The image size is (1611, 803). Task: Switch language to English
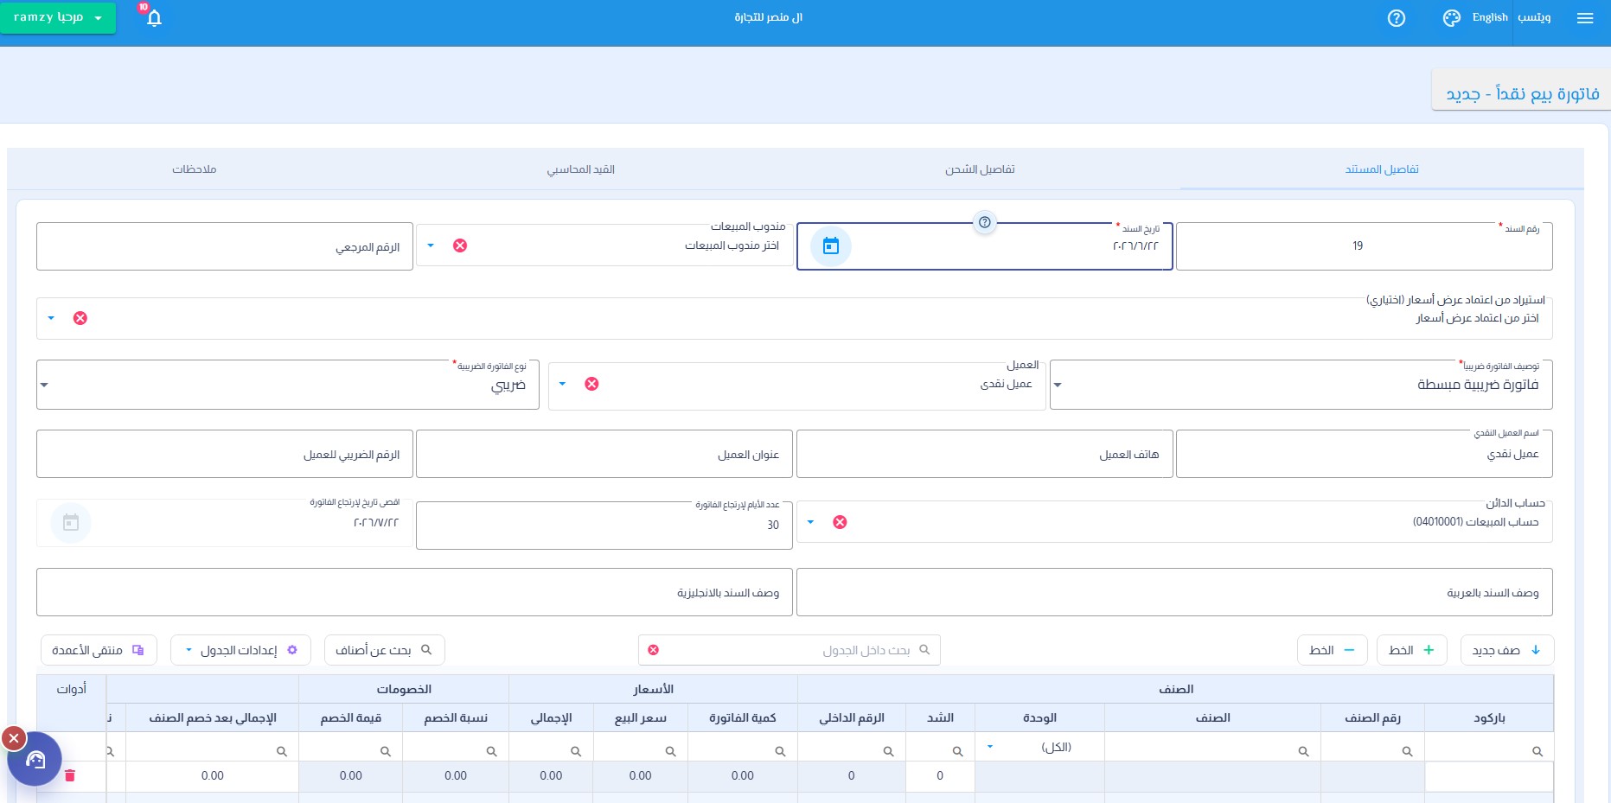click(1490, 17)
